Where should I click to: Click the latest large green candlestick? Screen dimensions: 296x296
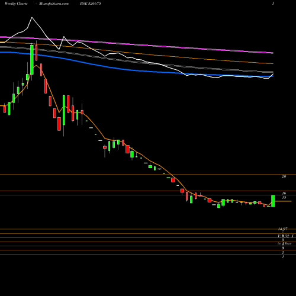click(273, 201)
